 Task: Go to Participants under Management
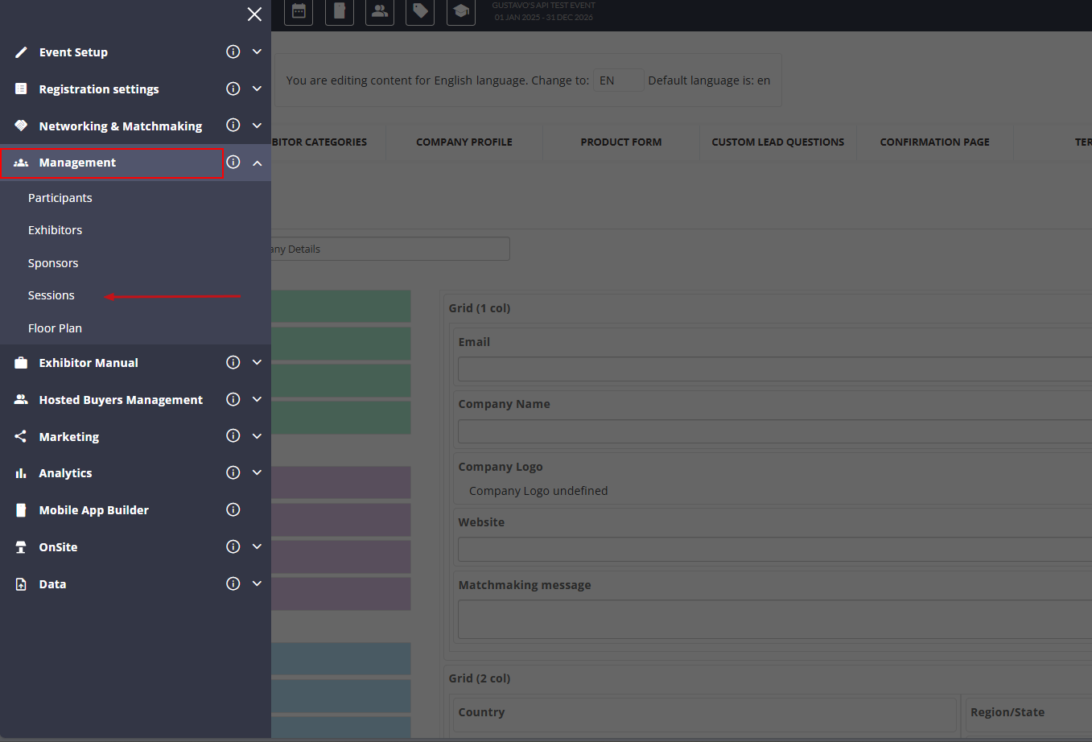[60, 198]
